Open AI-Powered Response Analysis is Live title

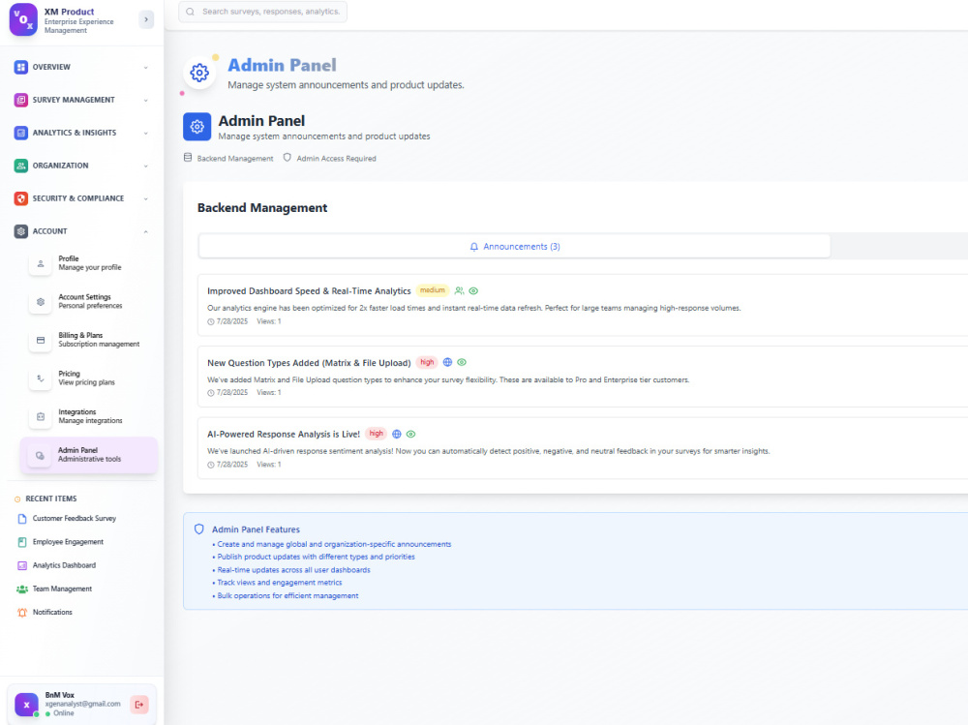click(x=284, y=435)
